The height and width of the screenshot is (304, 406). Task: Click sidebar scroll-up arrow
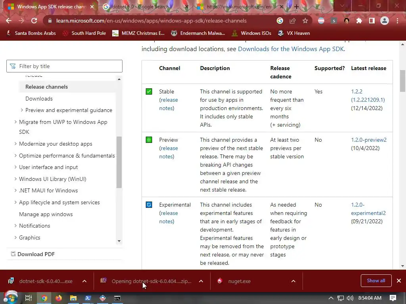click(119, 79)
